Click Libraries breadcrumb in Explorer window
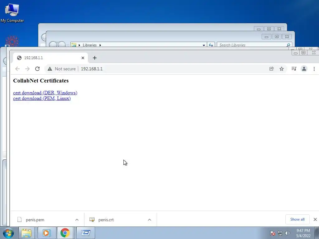The width and height of the screenshot is (319, 239). pos(89,45)
